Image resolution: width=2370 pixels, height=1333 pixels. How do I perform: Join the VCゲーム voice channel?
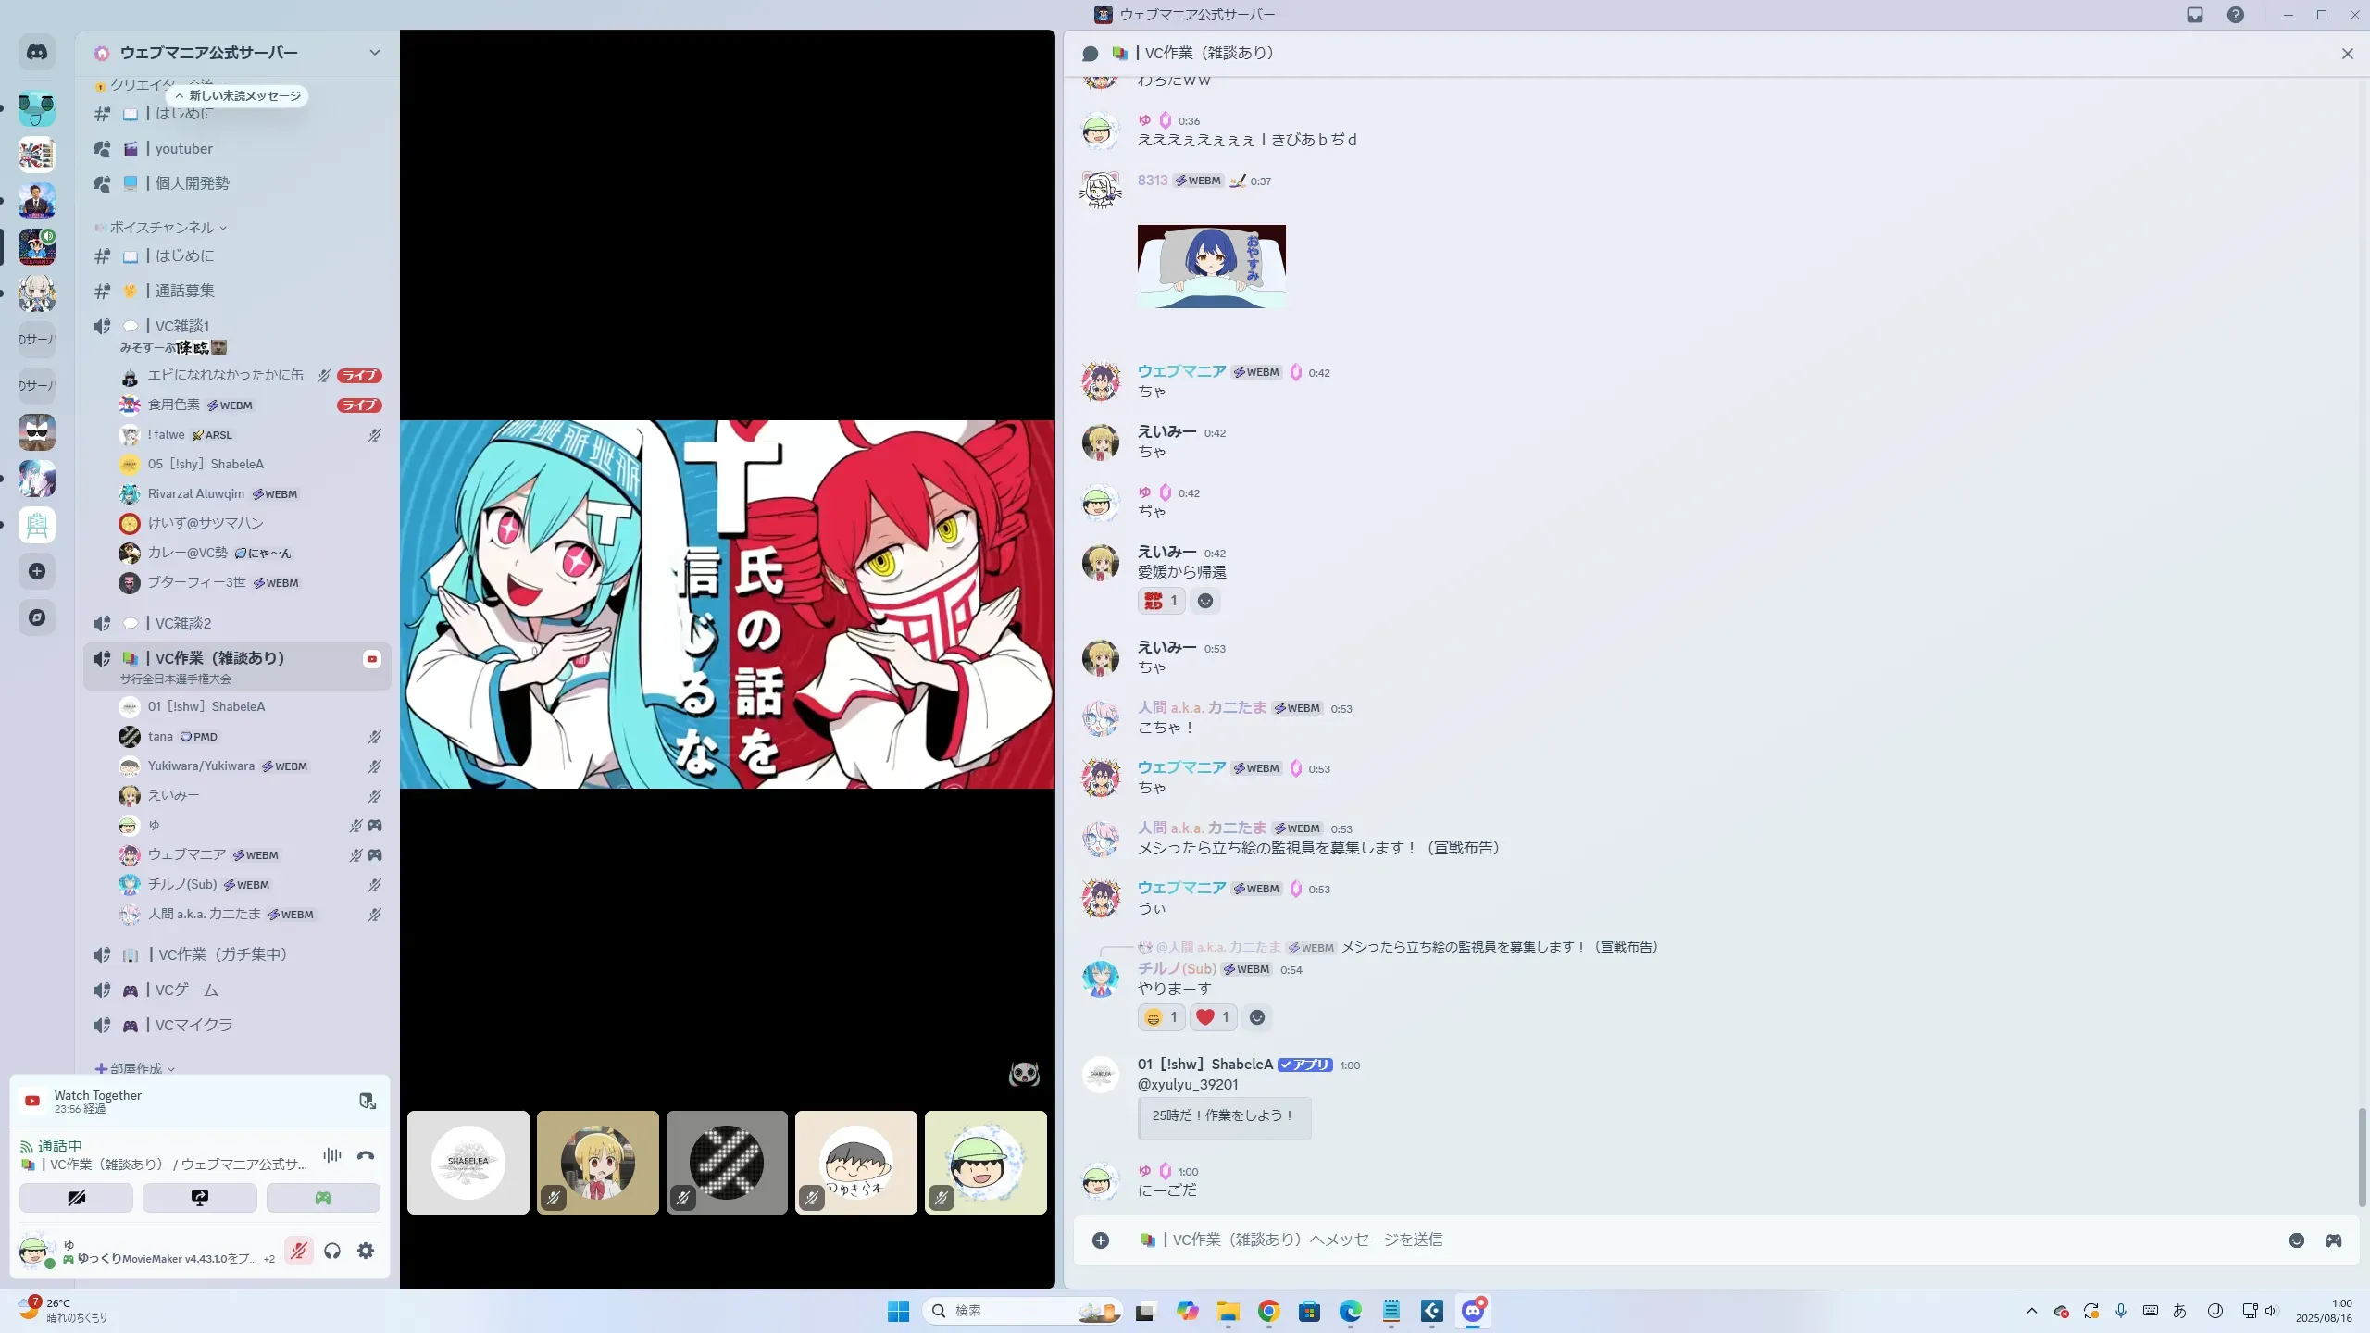click(186, 990)
